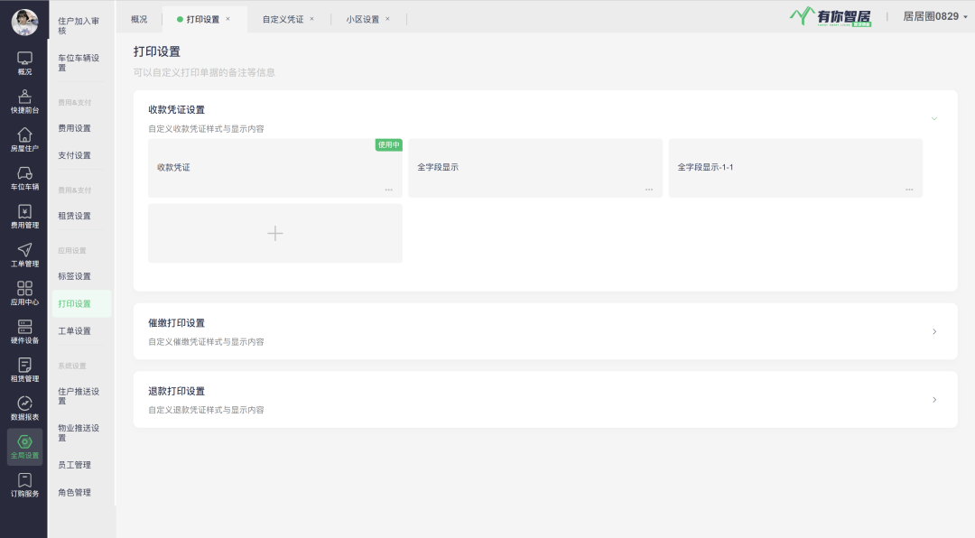The image size is (975, 538).
Task: Expand the 退款打印设置 section
Action: 934,399
